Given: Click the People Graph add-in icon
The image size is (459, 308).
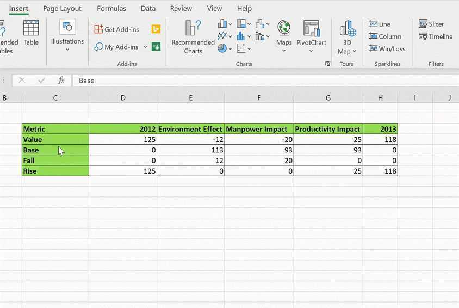Looking at the screenshot, I should 156,46.
